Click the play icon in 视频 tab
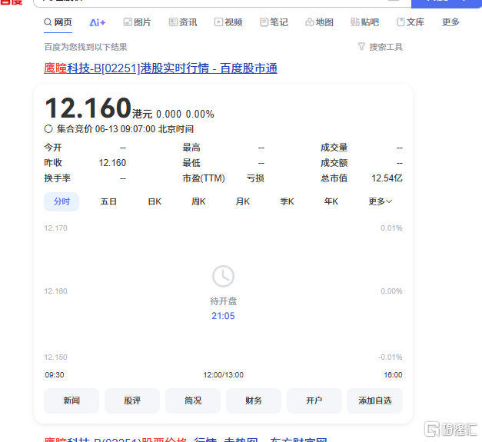Screen dimensions: 482x442 tap(218, 22)
